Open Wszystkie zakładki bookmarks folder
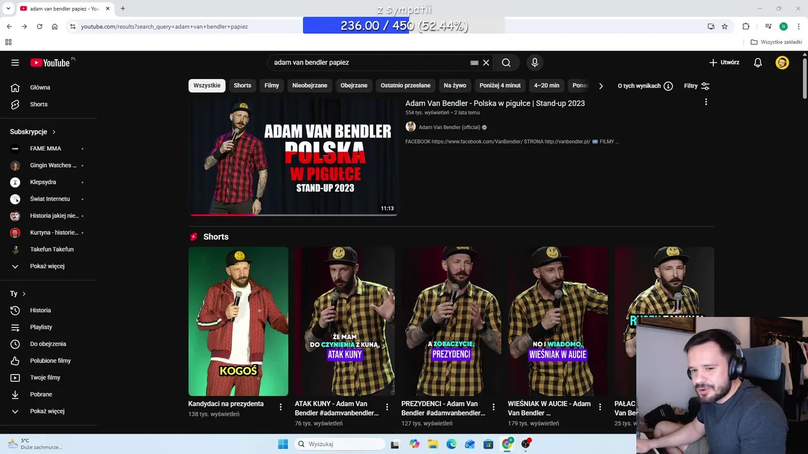This screenshot has width=808, height=454. 776,42
